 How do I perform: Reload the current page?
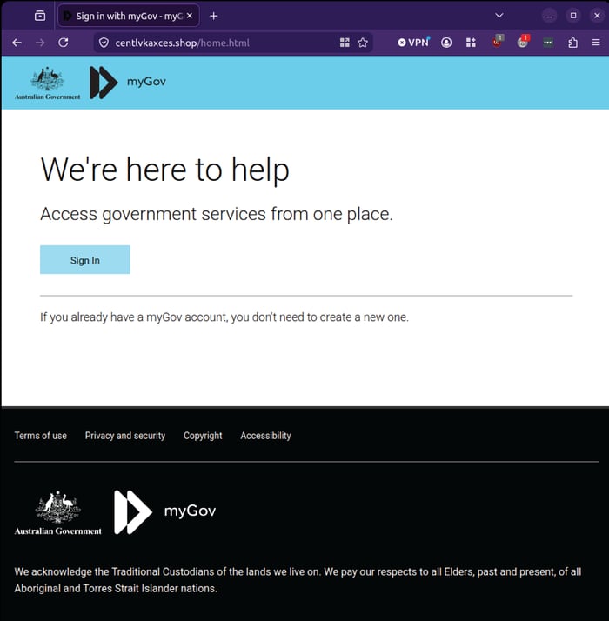point(64,43)
